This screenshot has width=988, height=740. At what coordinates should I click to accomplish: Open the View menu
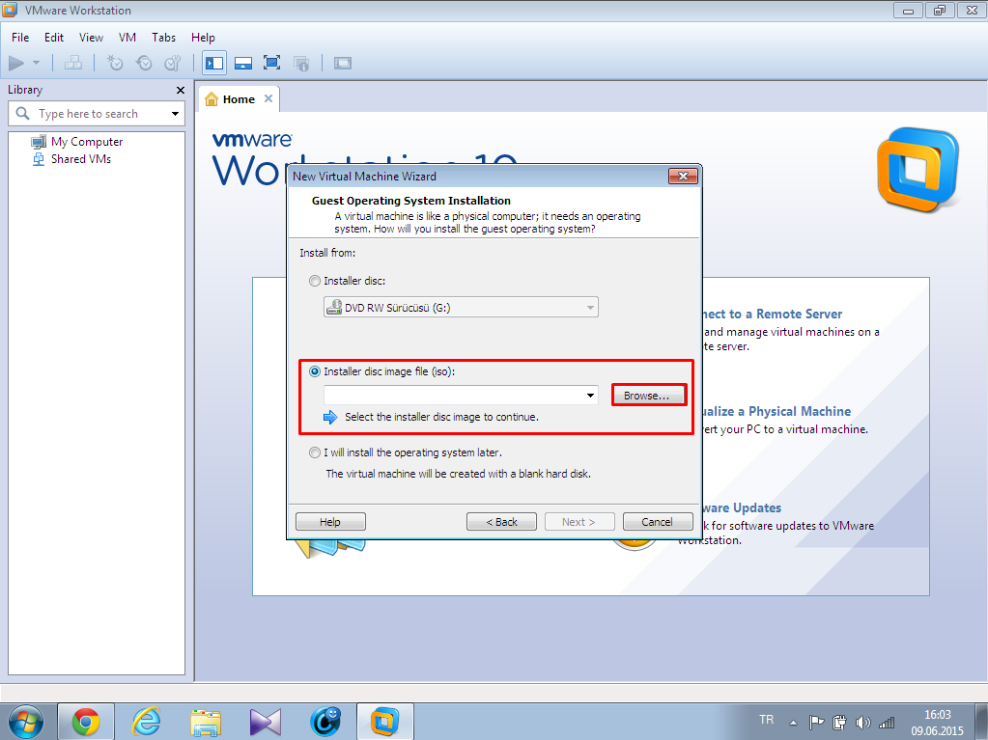92,37
